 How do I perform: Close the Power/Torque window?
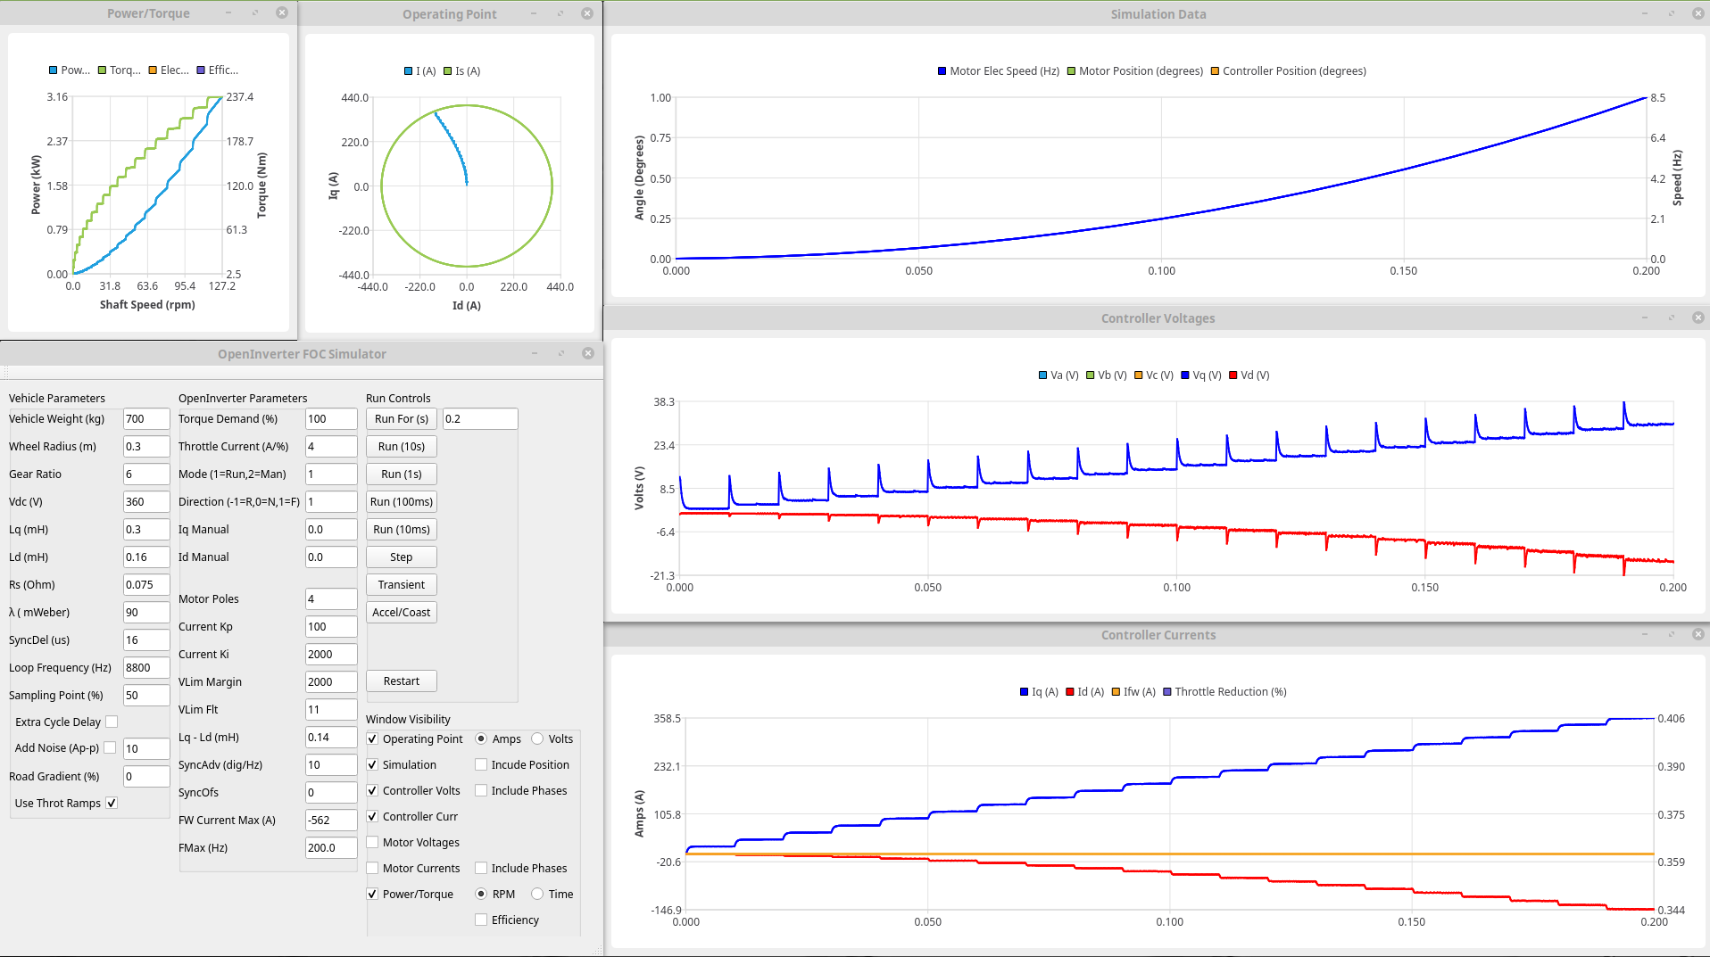[282, 13]
